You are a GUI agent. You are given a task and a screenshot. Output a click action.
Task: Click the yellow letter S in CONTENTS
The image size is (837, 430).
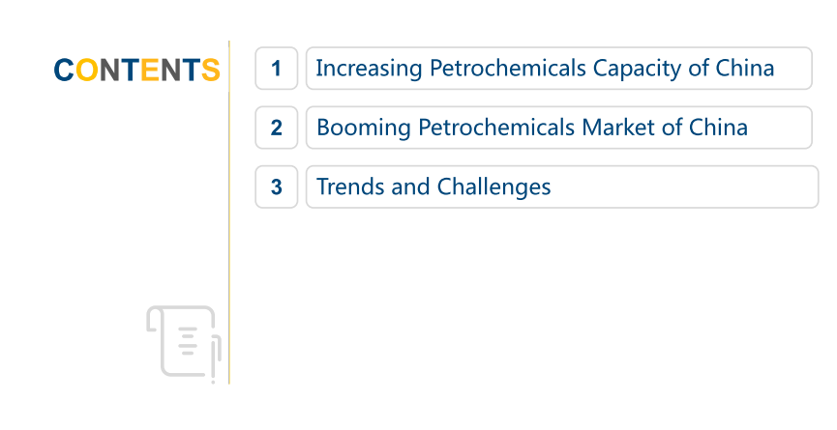[210, 70]
